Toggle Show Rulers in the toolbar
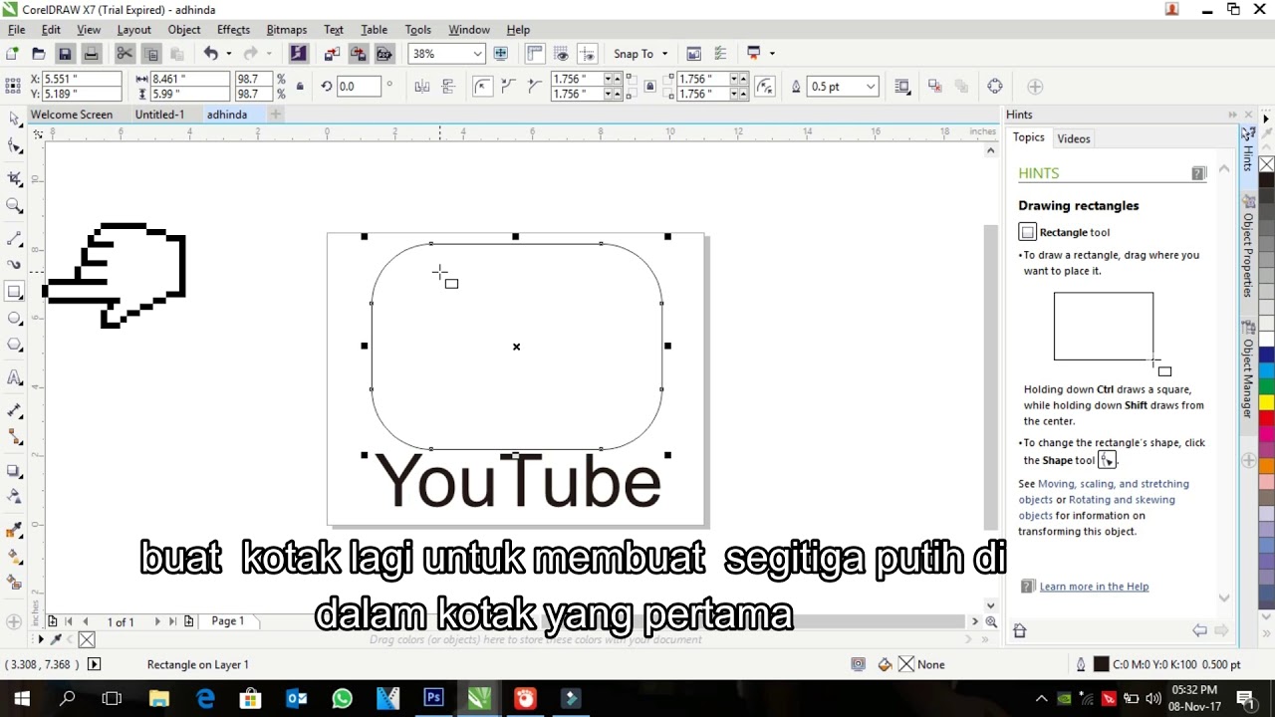The image size is (1275, 717). [x=535, y=54]
